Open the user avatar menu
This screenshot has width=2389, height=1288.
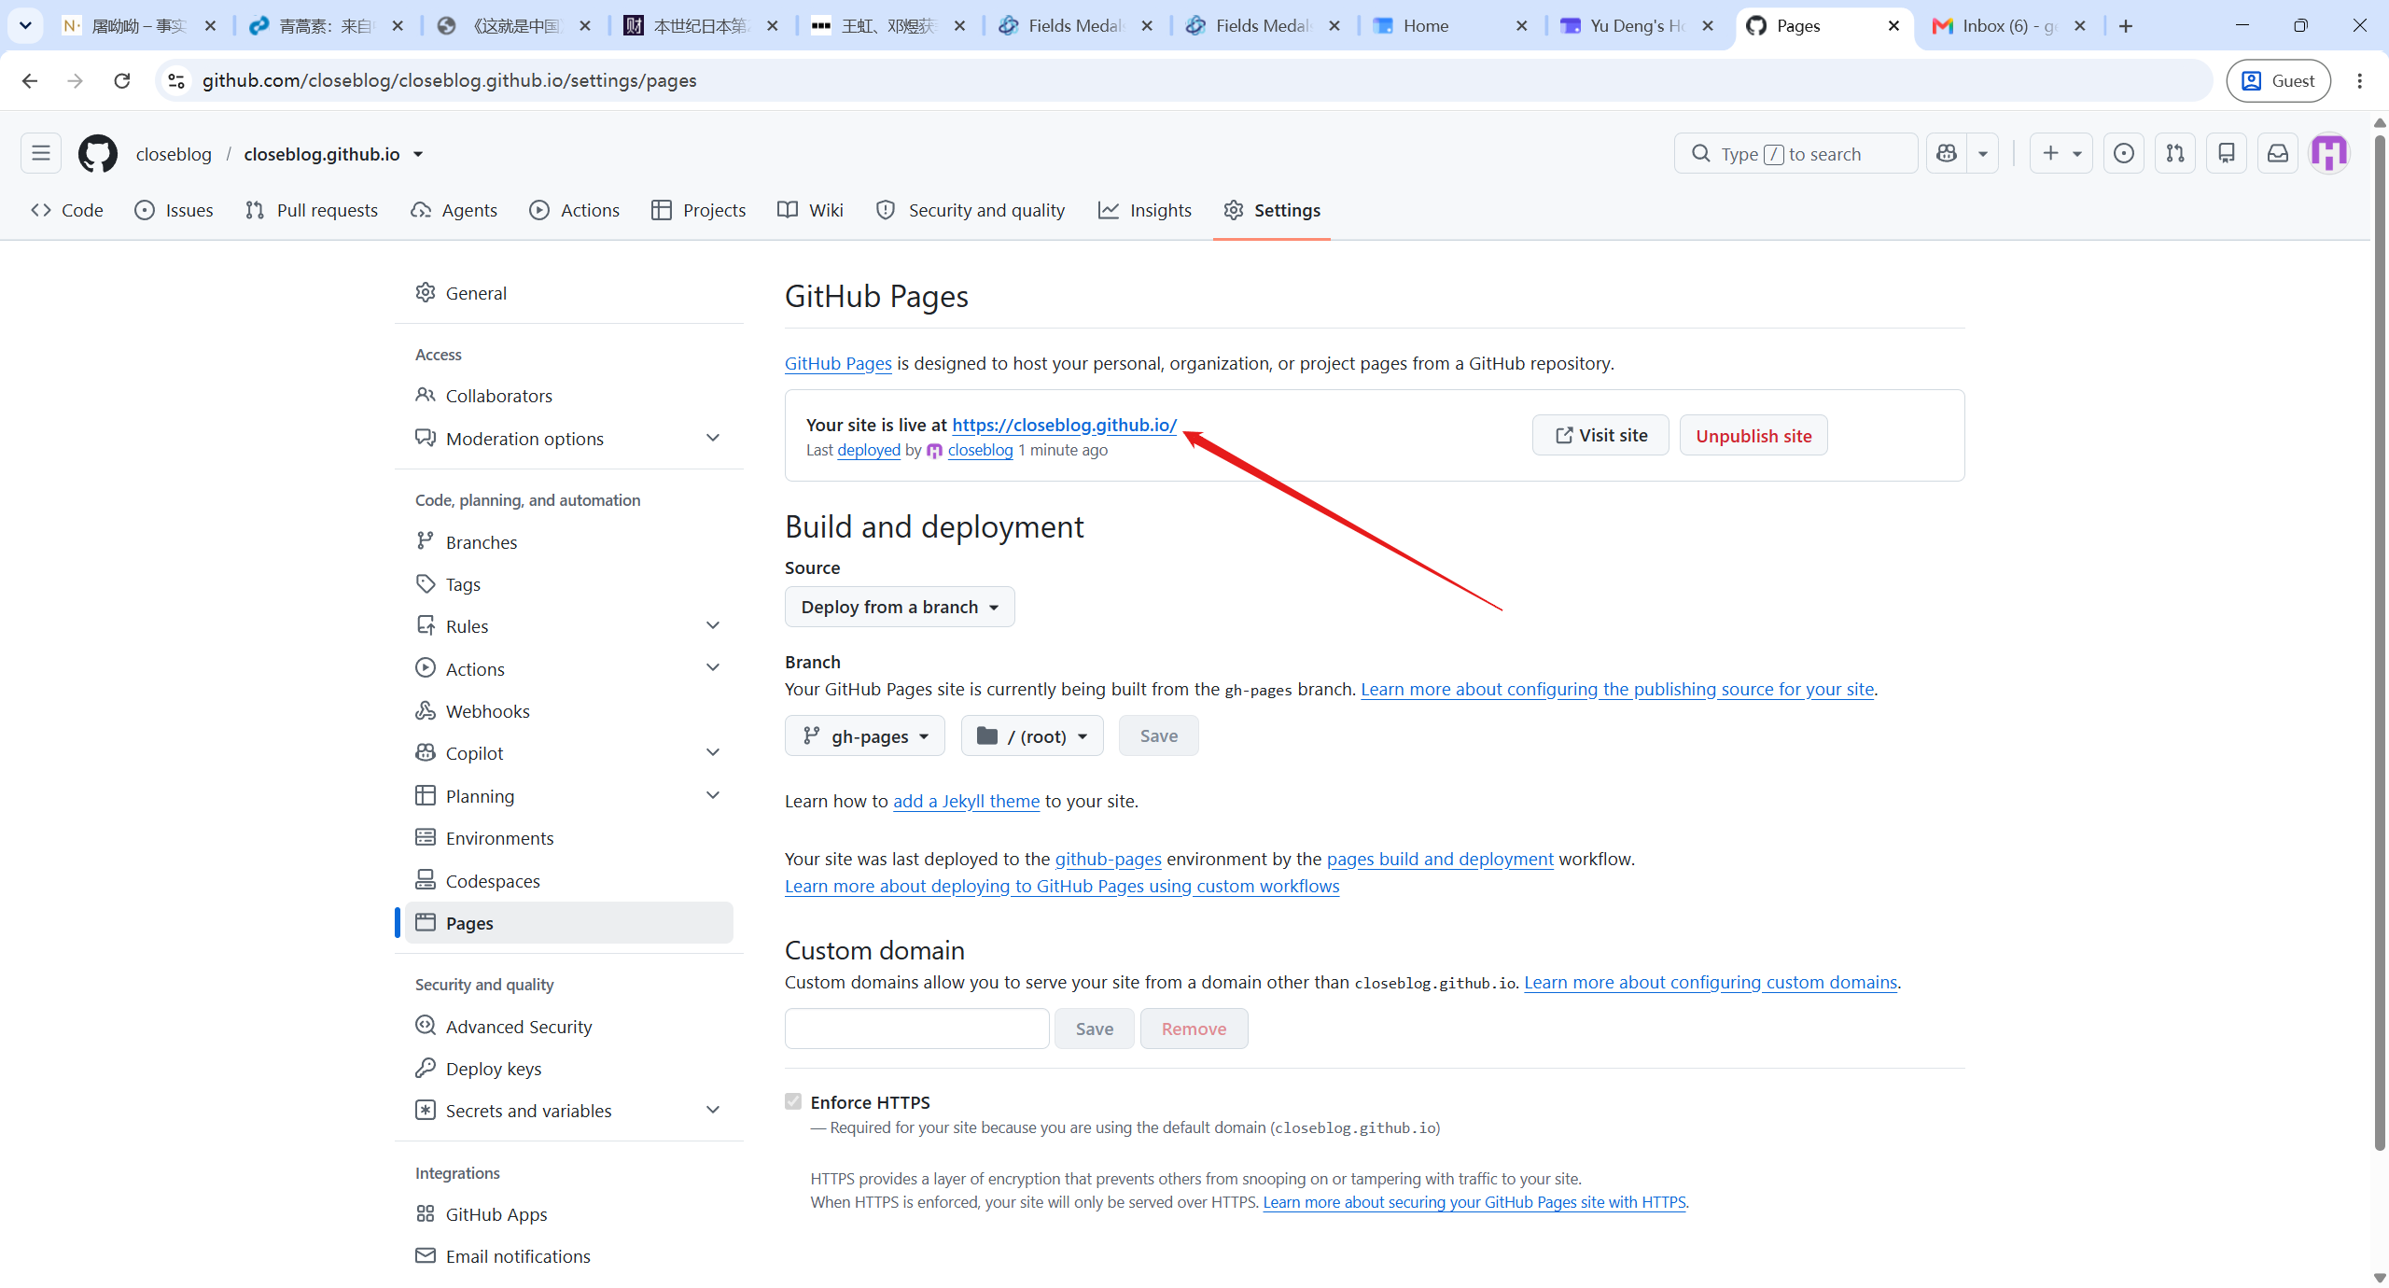coord(2329,153)
